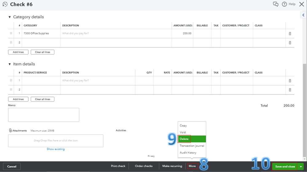Viewport: 307px width, 172px height.
Task: Open the feedback chat icon
Action: pos(276,4)
